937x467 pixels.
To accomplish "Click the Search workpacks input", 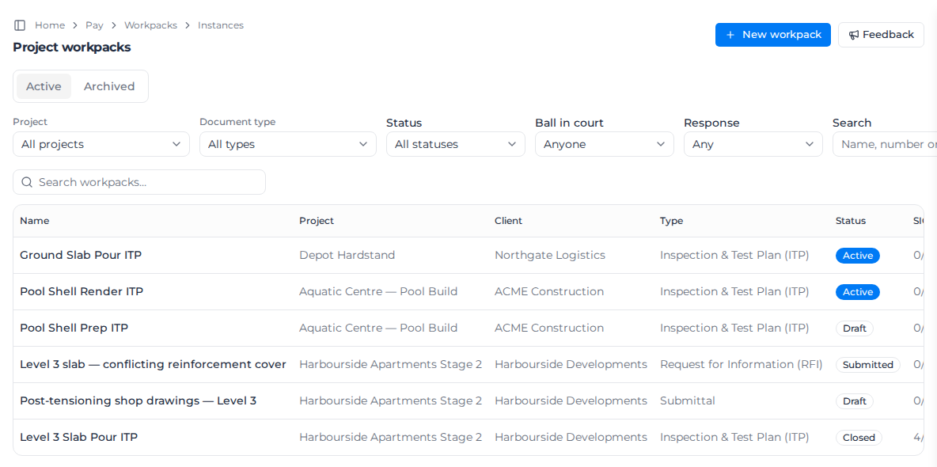I will click(x=139, y=182).
